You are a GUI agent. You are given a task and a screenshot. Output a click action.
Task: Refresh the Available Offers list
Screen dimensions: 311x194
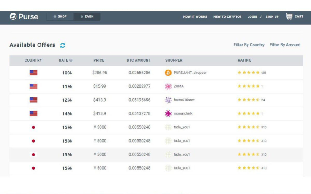[x=63, y=45]
